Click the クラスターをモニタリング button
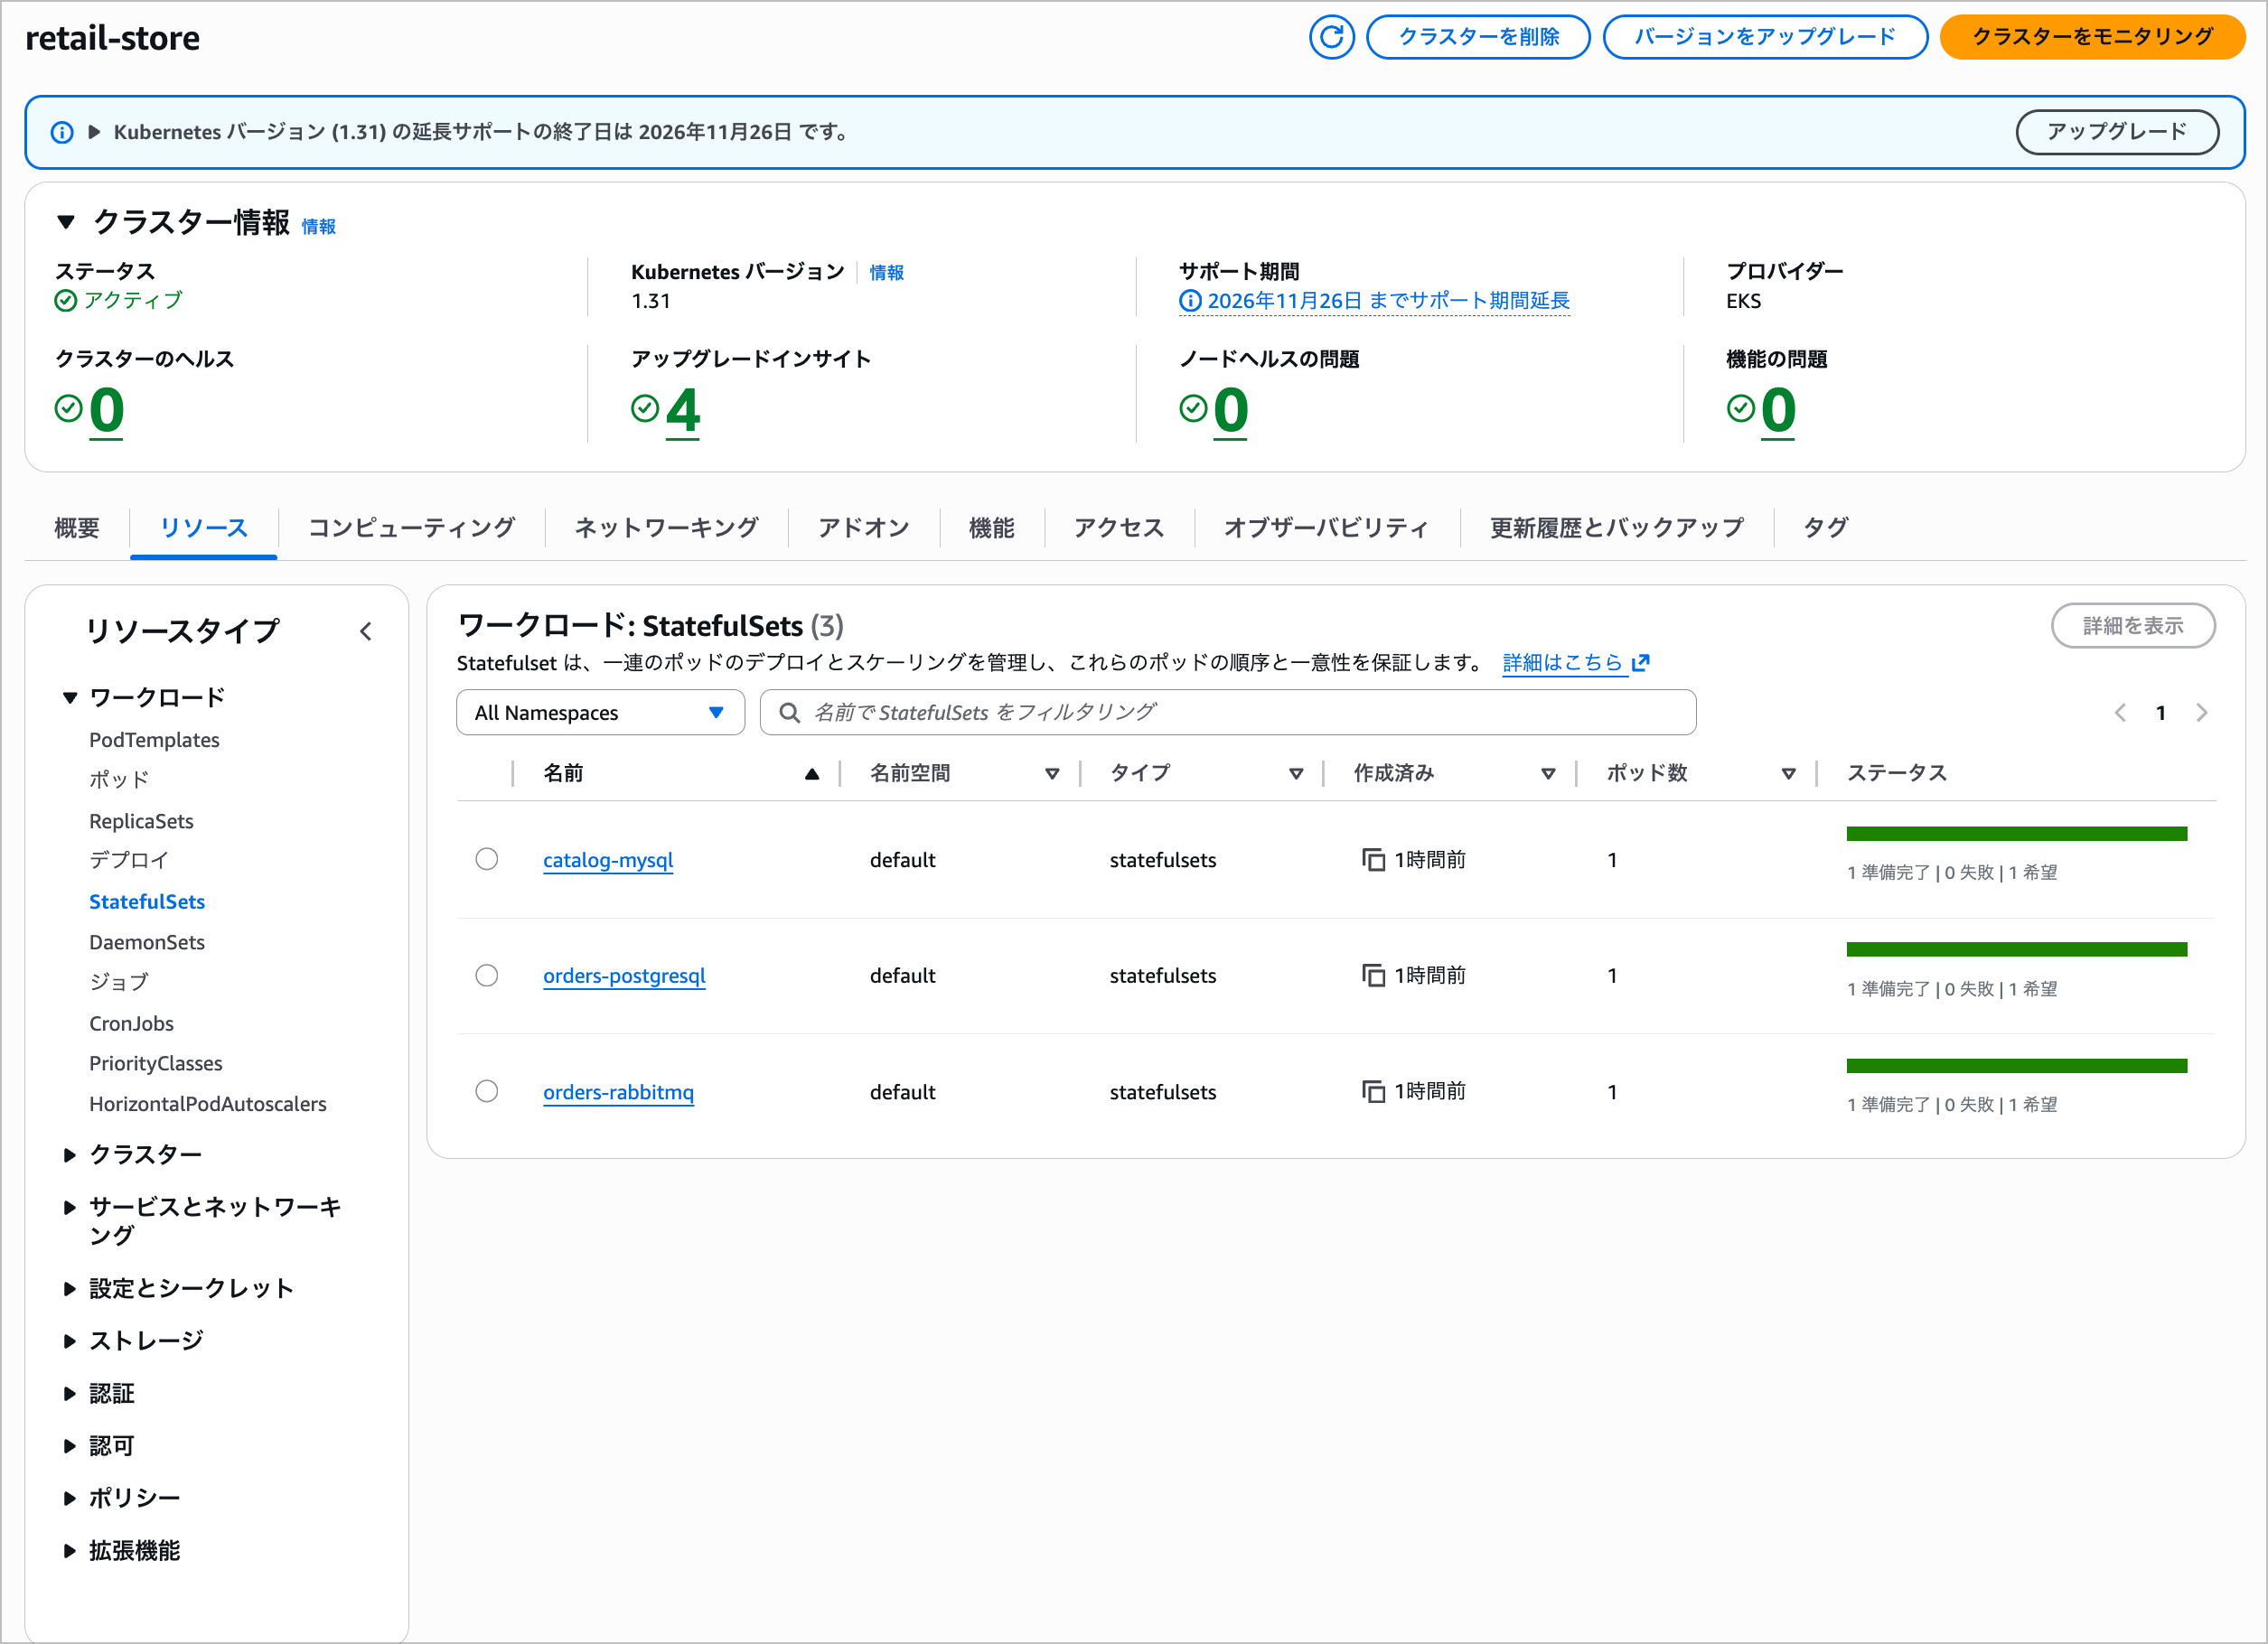Screen dimensions: 2268x1644 pos(2091,37)
